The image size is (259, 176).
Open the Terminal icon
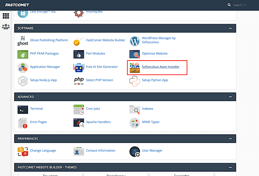pyautogui.click(x=23, y=110)
